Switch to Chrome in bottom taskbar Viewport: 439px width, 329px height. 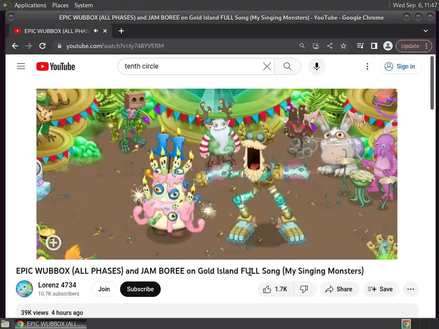coord(51,324)
